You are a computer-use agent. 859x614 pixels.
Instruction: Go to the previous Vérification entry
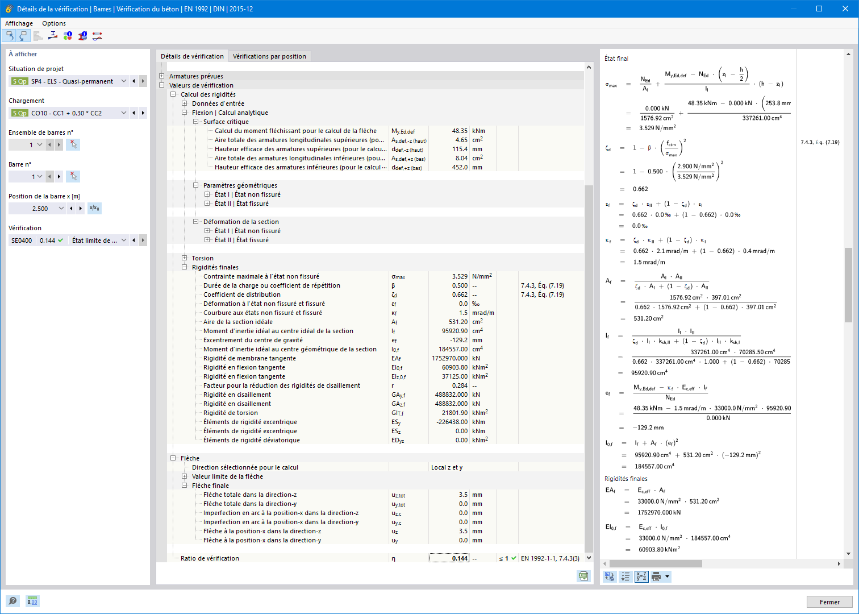(x=134, y=240)
